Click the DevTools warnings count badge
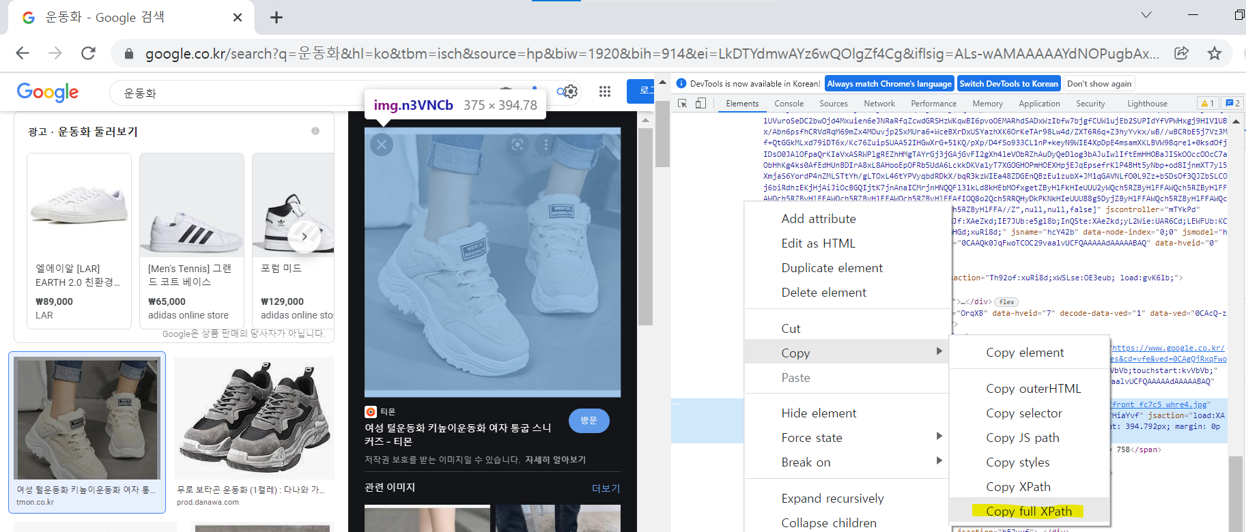Image resolution: width=1246 pixels, height=532 pixels. (x=1207, y=103)
